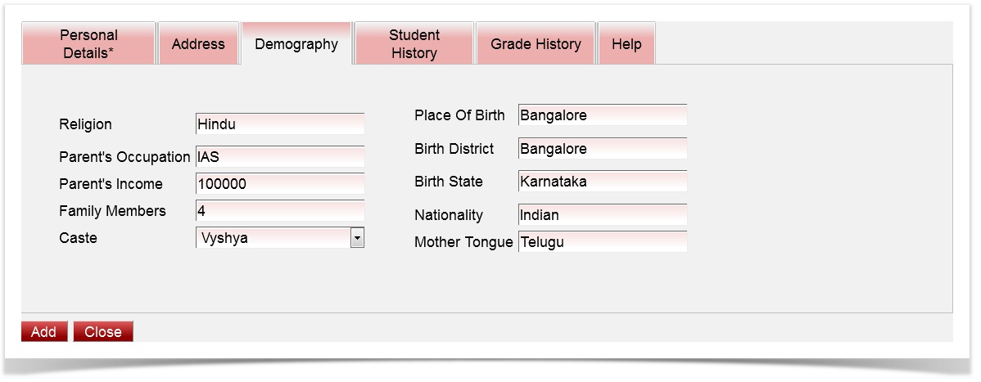Click the Place Of Birth field
The image size is (981, 382).
(x=603, y=115)
